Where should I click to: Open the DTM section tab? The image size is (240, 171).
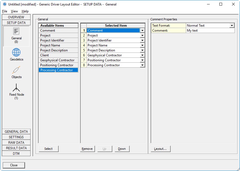16,153
